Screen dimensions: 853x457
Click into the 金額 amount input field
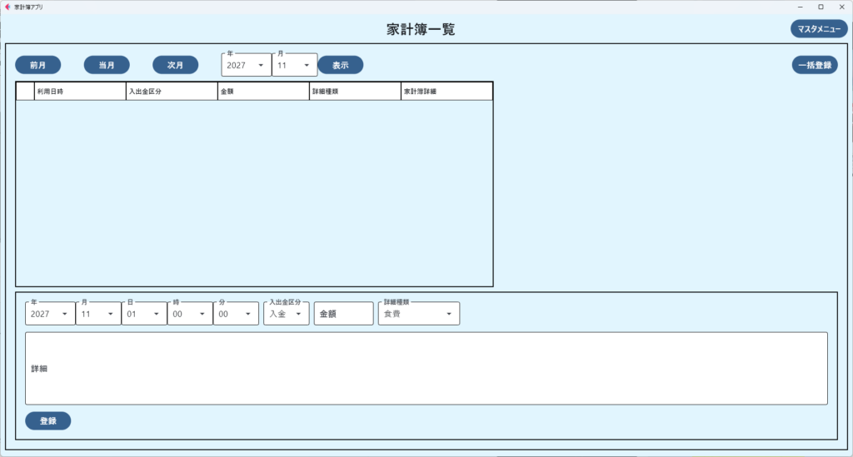(x=343, y=314)
